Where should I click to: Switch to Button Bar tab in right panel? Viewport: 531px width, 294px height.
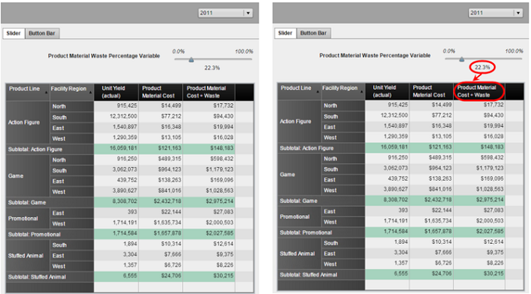tap(313, 33)
